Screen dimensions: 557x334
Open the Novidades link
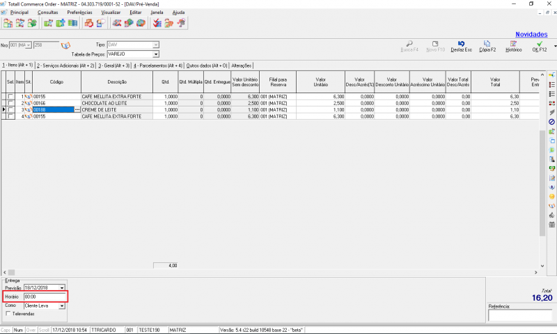click(x=531, y=34)
